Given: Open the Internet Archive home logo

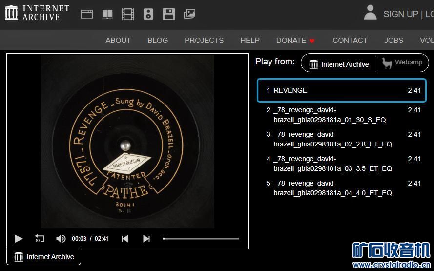Looking at the screenshot, I should point(37,13).
